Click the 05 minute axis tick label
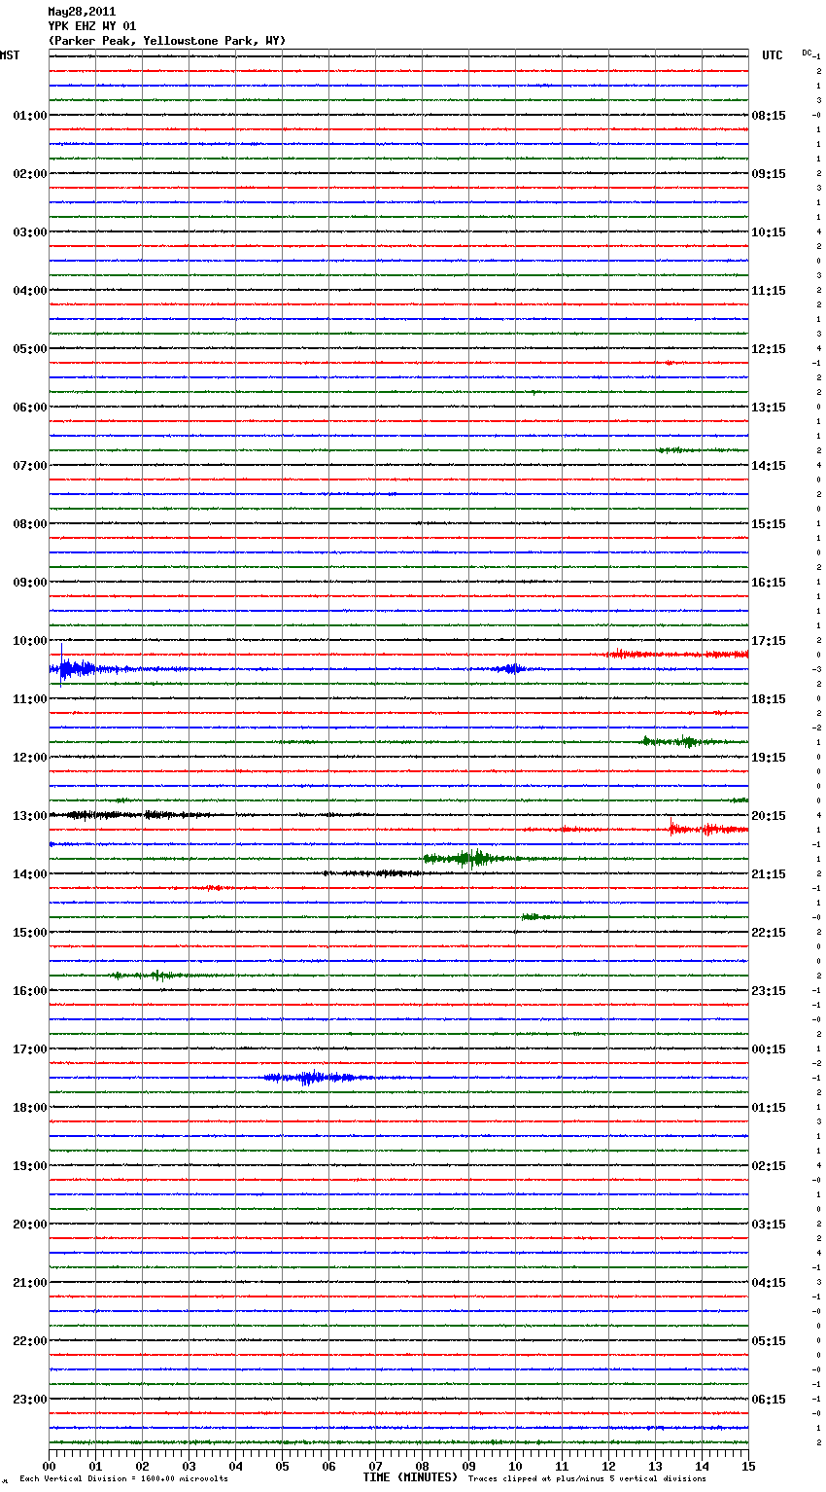This screenshot has width=826, height=1492. tap(282, 1466)
